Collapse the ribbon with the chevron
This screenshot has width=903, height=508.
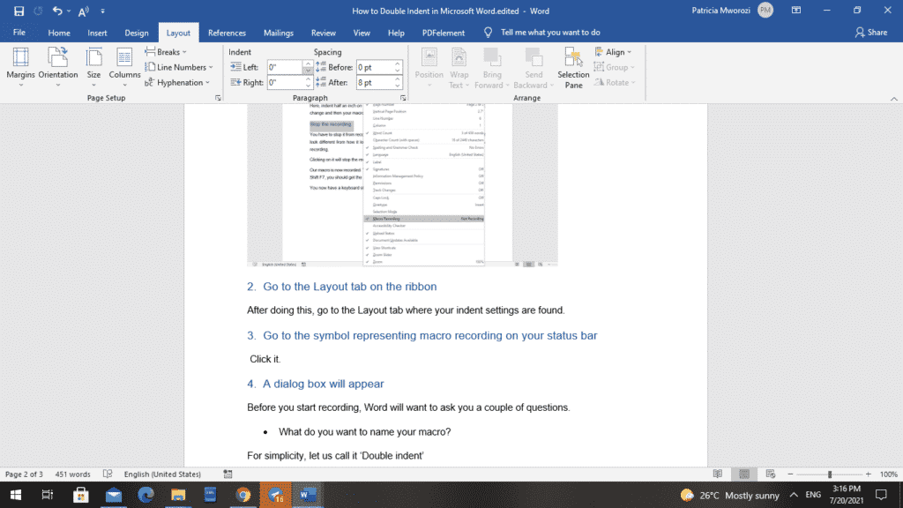click(894, 99)
